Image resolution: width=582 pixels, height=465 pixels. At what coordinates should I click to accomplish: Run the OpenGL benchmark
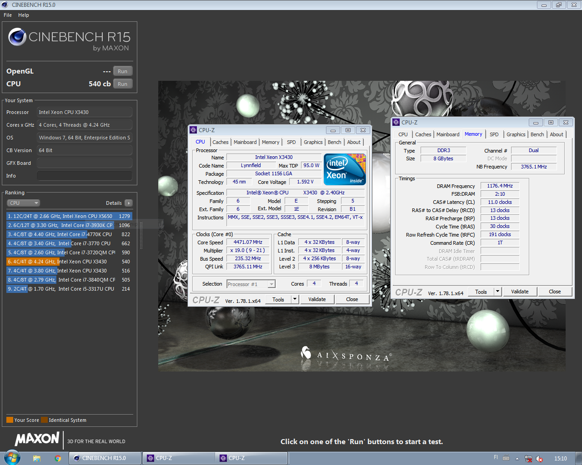[123, 71]
